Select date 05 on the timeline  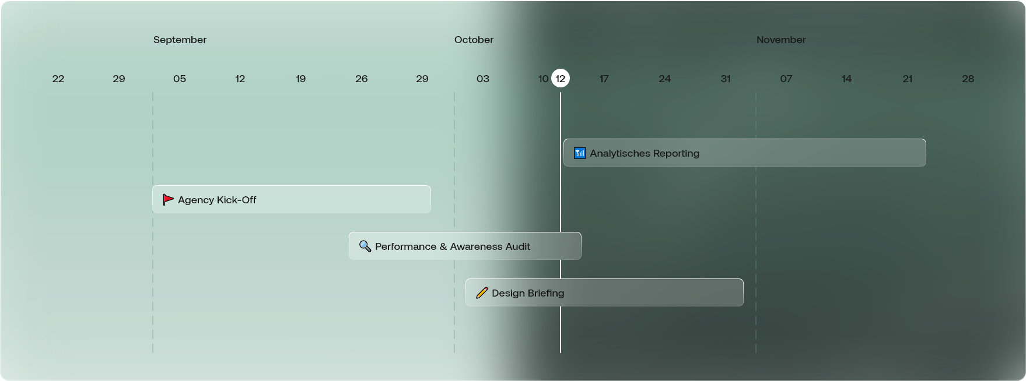point(180,79)
